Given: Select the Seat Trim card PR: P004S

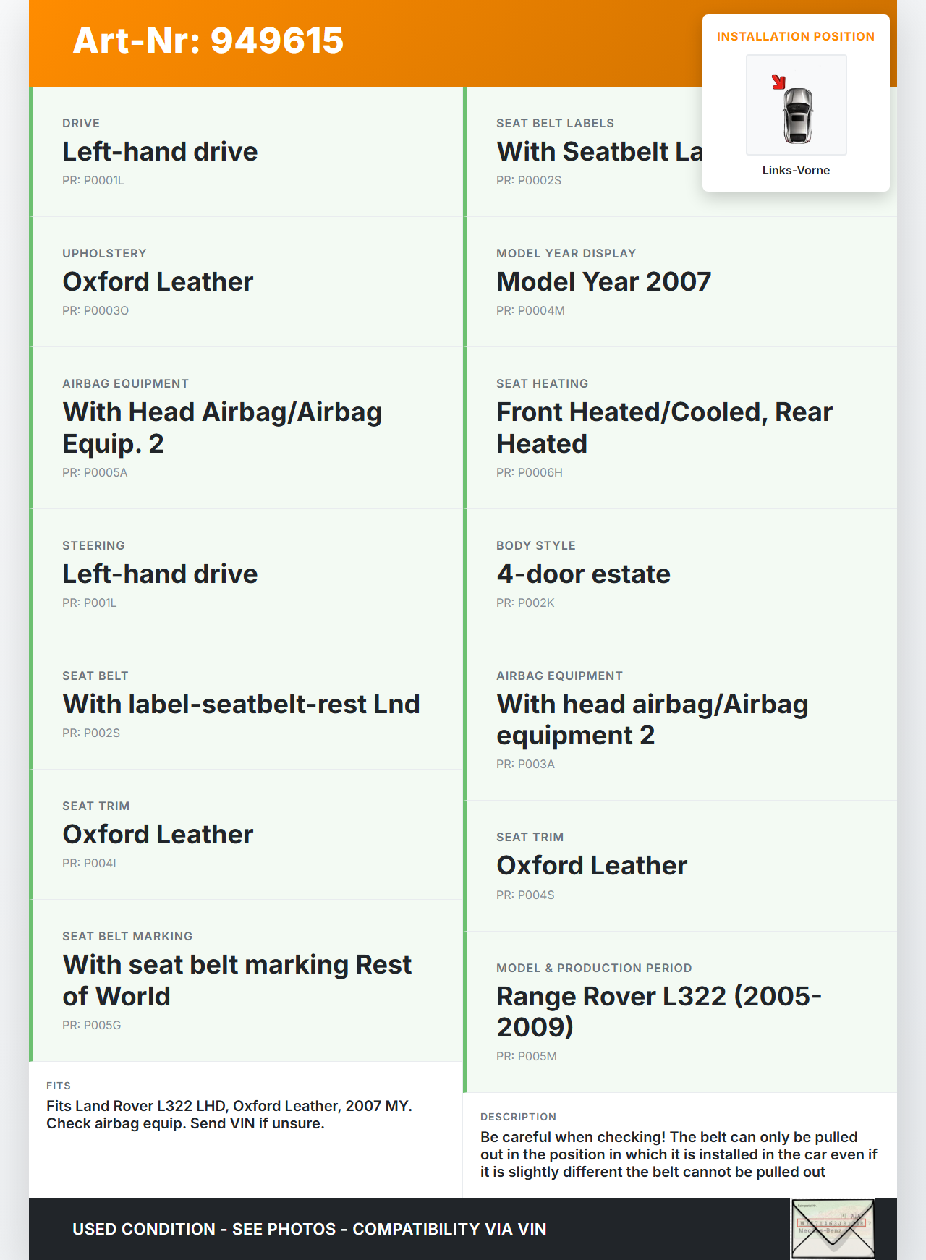Looking at the screenshot, I should [680, 866].
